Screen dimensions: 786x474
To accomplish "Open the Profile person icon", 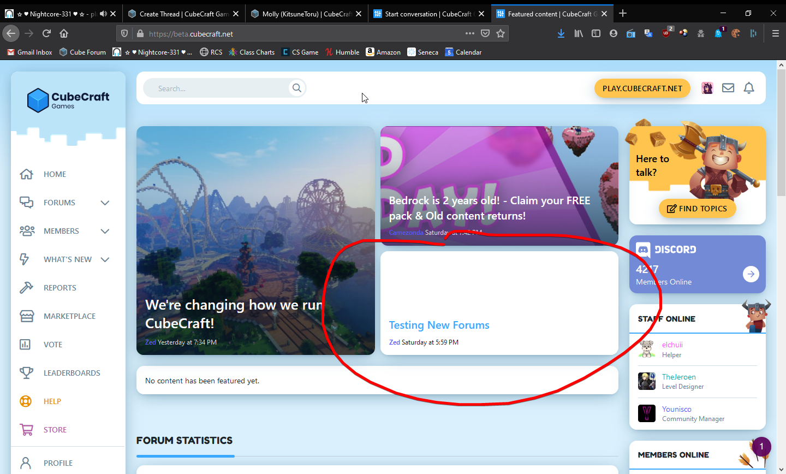I will [26, 463].
